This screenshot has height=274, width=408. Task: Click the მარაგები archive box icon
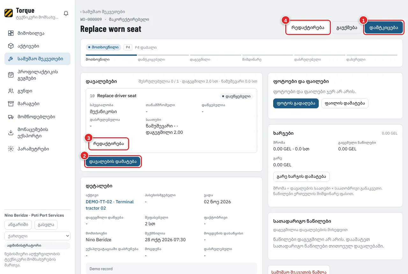tap(11, 104)
